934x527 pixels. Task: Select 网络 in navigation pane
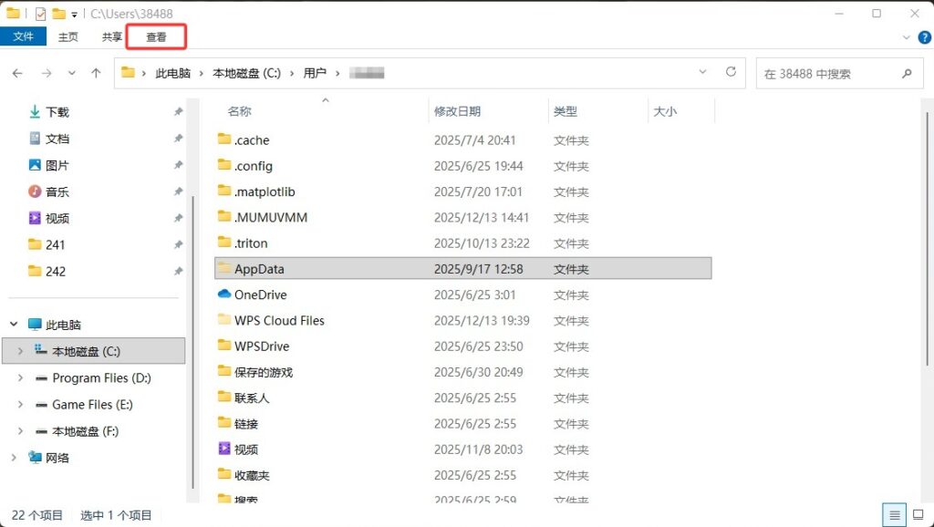[x=57, y=458]
